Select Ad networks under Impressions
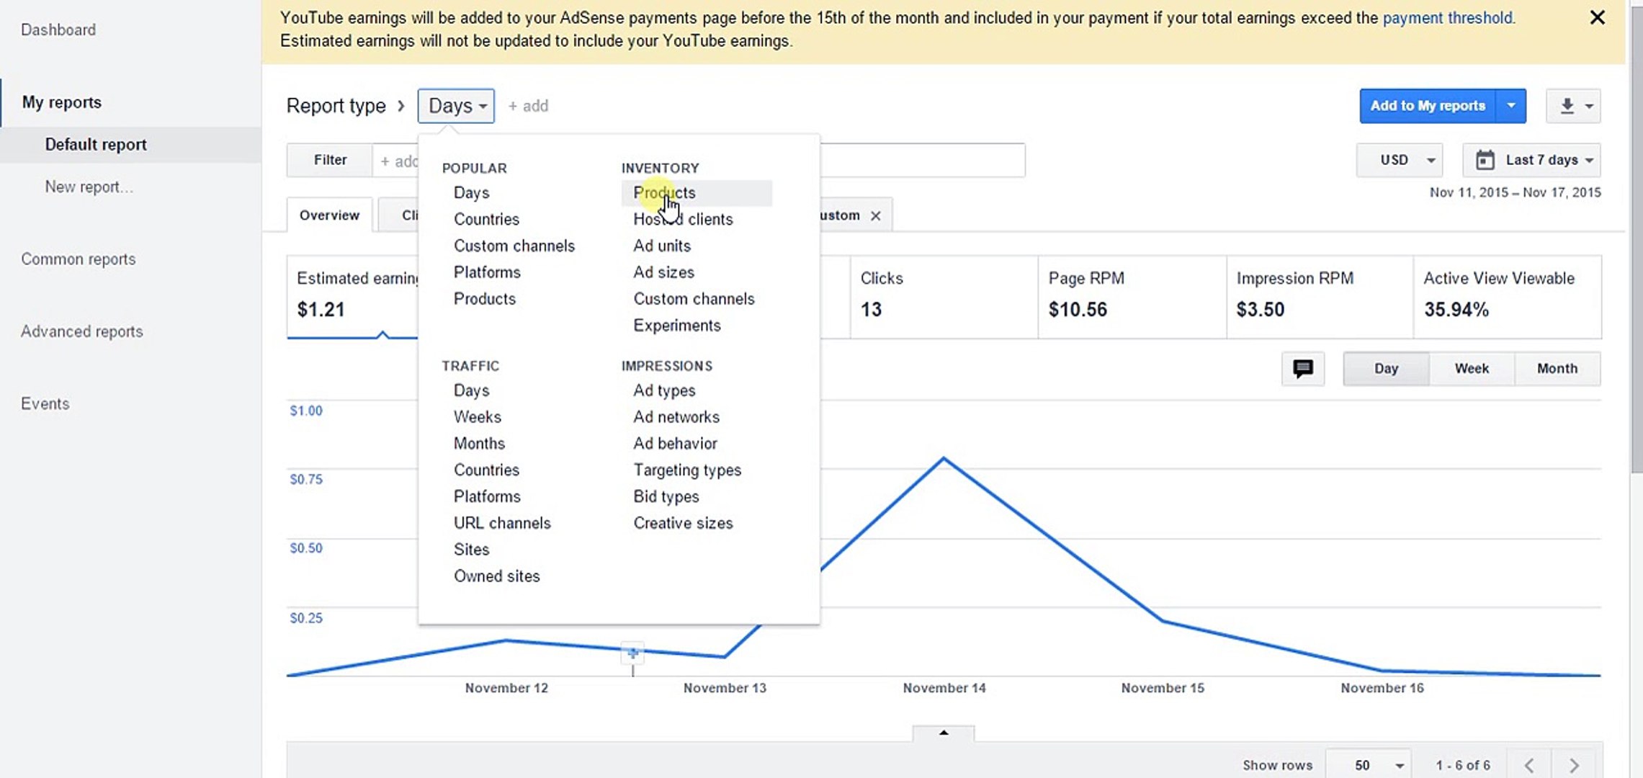 pyautogui.click(x=676, y=417)
